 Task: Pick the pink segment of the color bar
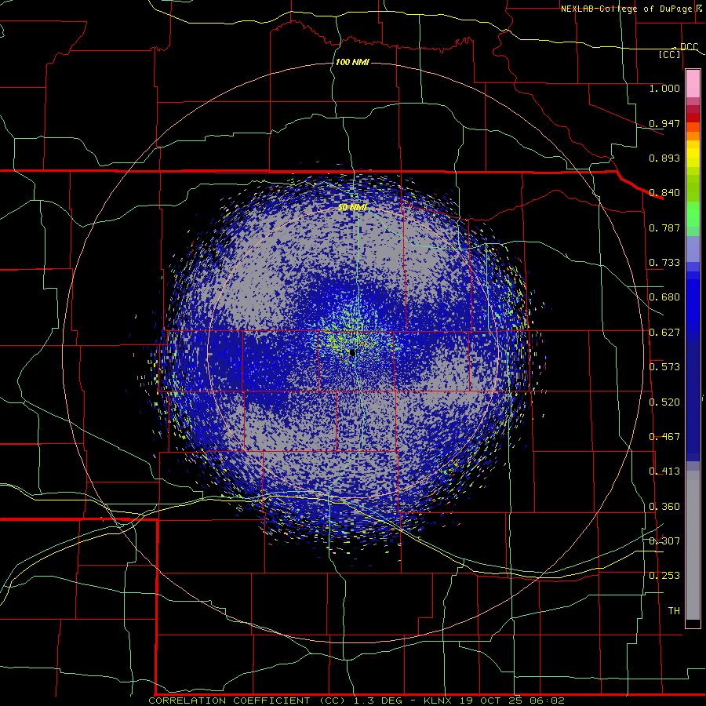pyautogui.click(x=693, y=84)
